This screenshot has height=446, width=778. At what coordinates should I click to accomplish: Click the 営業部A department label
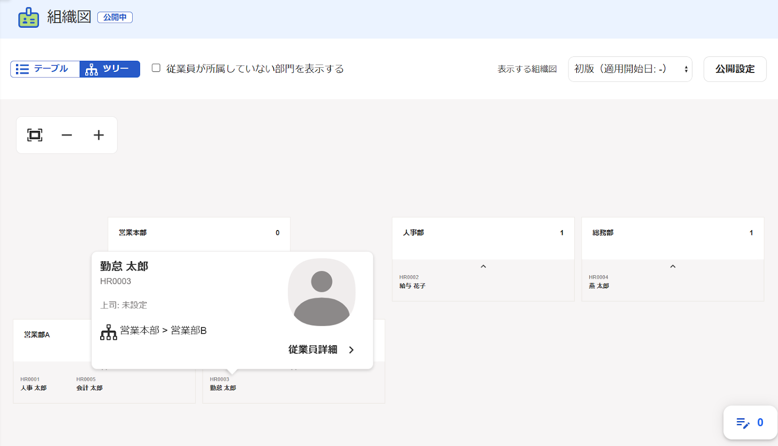click(37, 335)
